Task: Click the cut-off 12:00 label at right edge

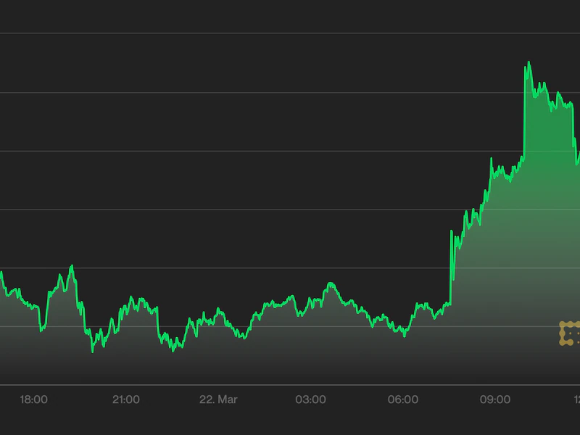Action: pyautogui.click(x=576, y=399)
